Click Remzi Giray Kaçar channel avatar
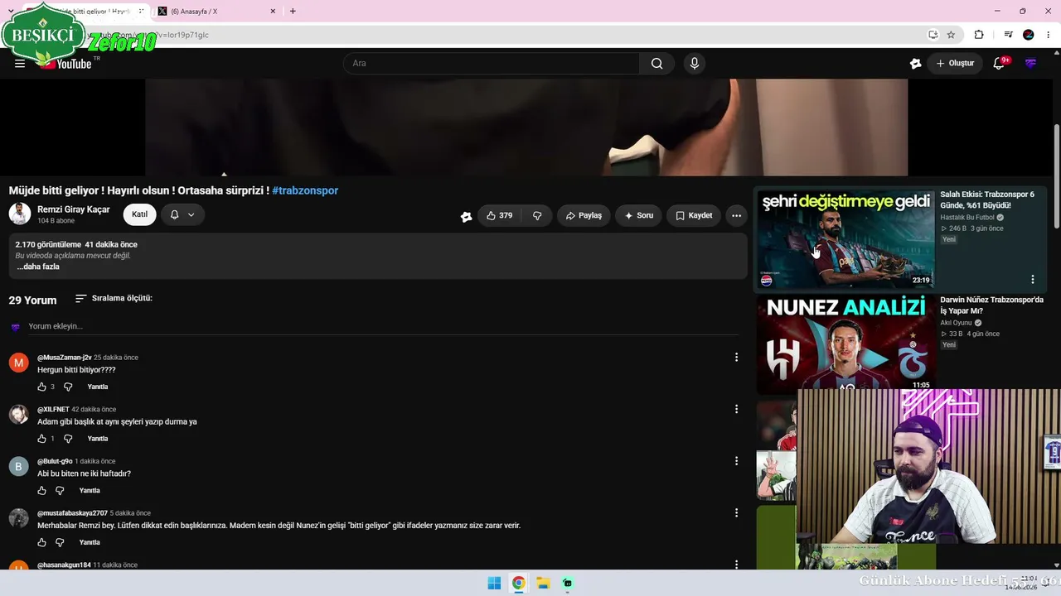This screenshot has height=596, width=1061. pyautogui.click(x=20, y=214)
